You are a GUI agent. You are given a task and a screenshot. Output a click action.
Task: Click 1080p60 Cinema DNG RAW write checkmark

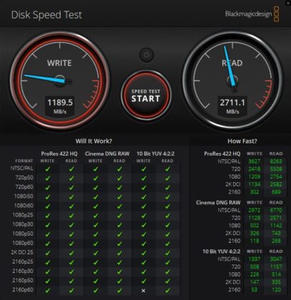pos(96,244)
